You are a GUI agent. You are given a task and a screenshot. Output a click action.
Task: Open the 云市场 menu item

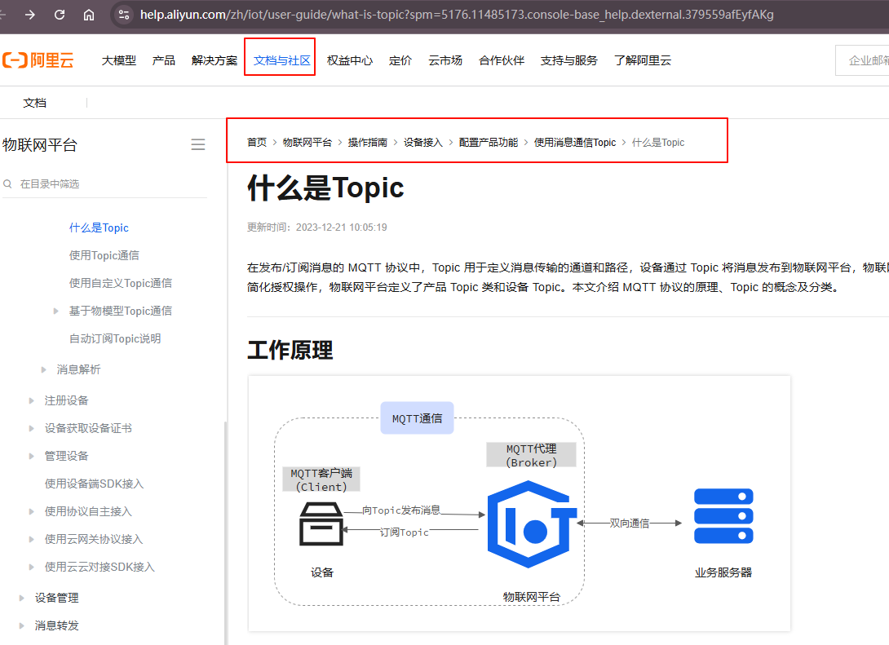point(445,60)
